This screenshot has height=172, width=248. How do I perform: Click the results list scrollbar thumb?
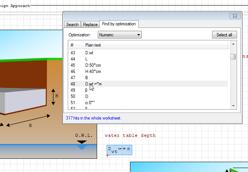(x=233, y=56)
